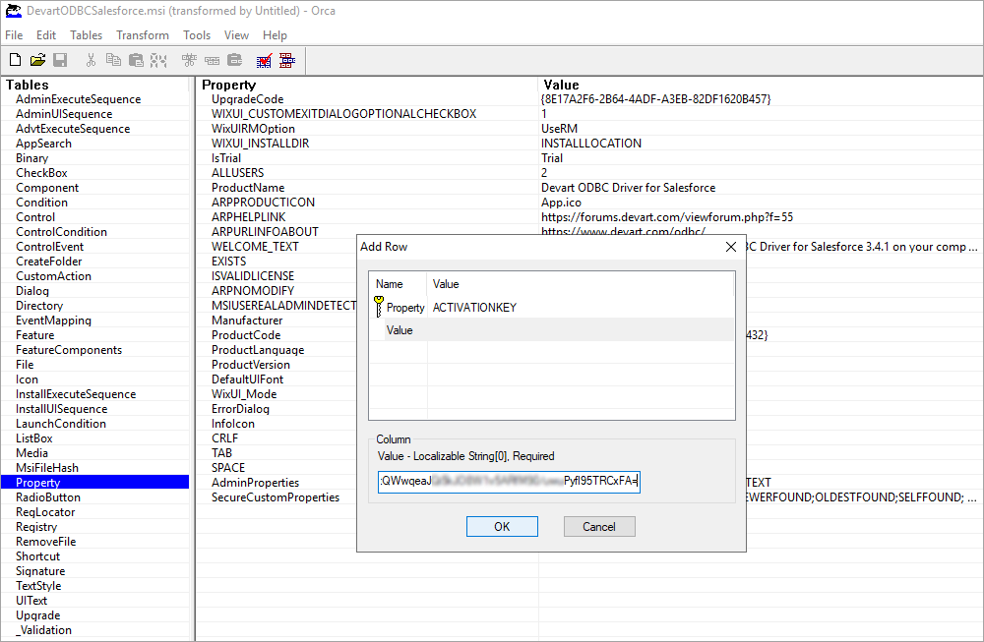Cancel the Add Row dialog
This screenshot has height=642, width=984.
(x=599, y=526)
